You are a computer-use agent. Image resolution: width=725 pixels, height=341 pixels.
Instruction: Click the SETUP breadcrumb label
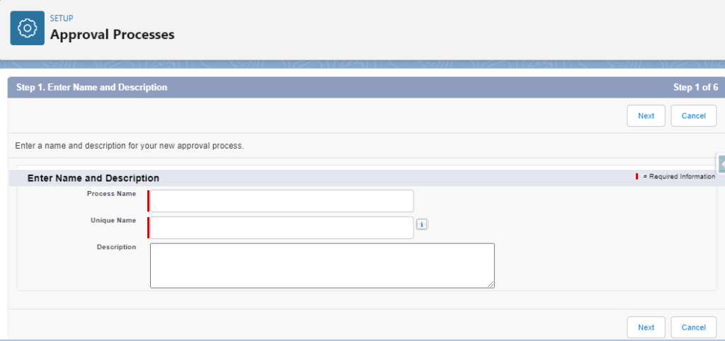click(x=62, y=18)
